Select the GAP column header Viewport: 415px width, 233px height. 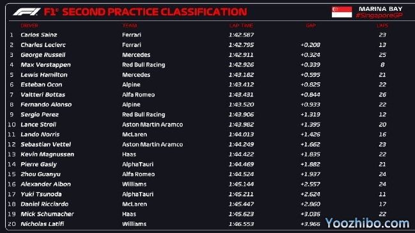point(310,26)
